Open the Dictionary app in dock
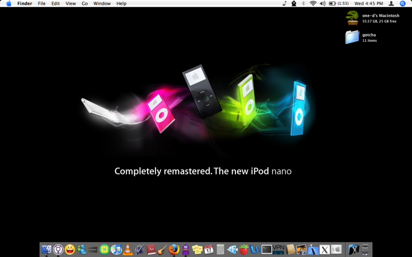This screenshot has width=412, height=257. (151, 250)
